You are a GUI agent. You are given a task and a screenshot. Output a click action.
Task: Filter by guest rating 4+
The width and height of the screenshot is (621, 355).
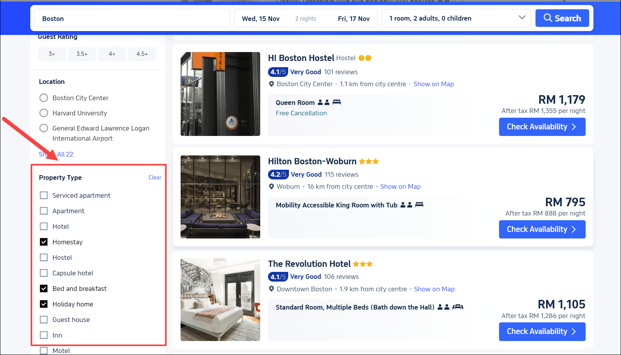[x=112, y=54]
